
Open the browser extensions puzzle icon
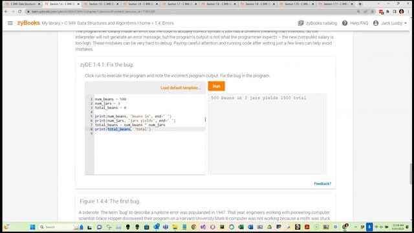click(x=387, y=12)
